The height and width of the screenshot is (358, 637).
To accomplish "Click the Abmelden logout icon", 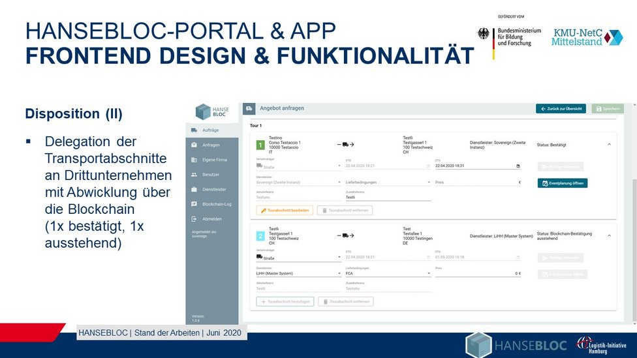I will [x=194, y=219].
